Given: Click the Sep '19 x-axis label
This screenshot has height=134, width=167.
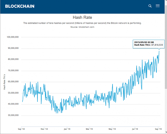Looking at the screenshot, I should (158, 129).
